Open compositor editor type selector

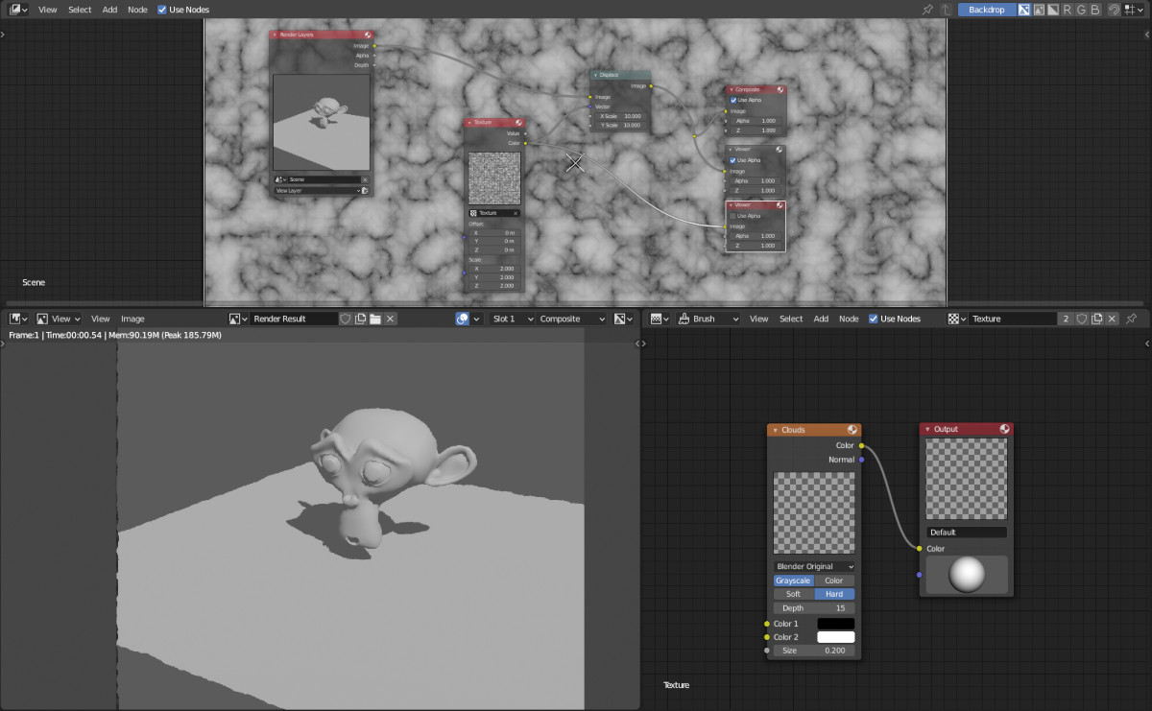click(x=19, y=10)
